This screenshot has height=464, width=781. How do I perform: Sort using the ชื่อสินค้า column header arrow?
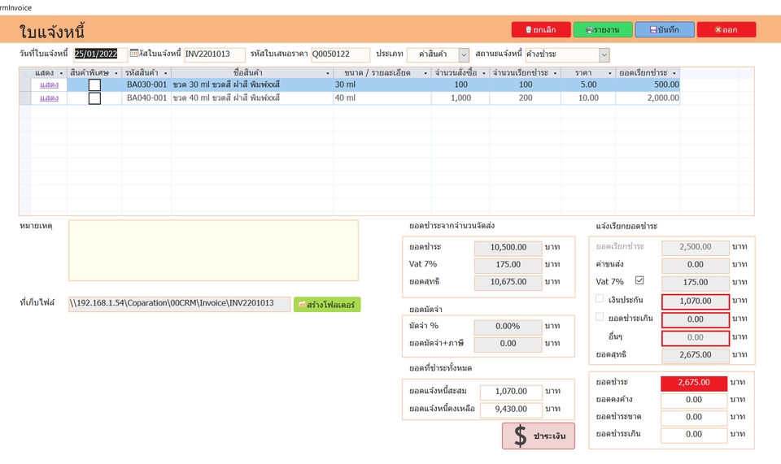[x=328, y=73]
